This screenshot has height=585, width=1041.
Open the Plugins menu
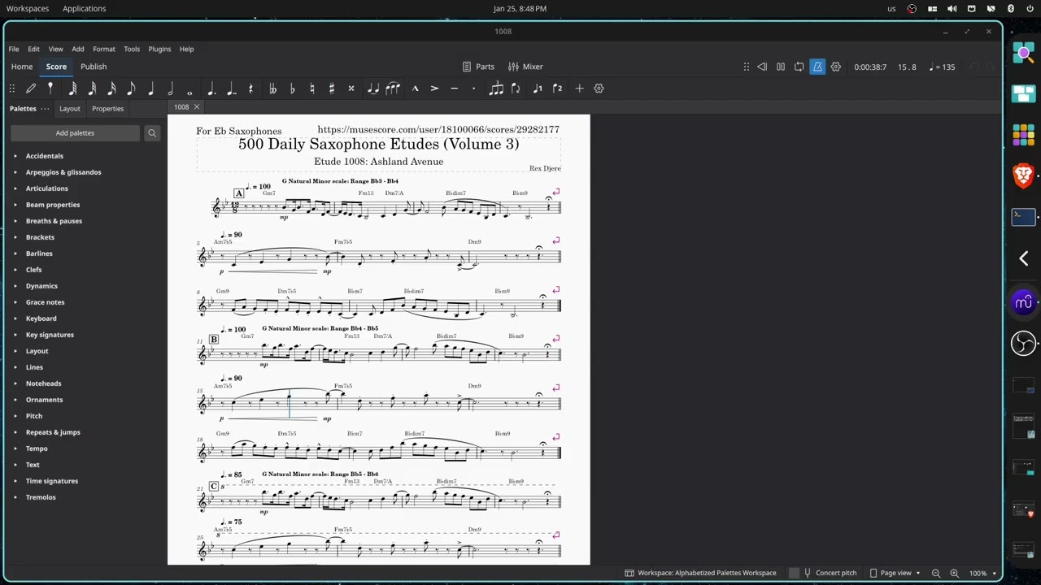coord(159,49)
